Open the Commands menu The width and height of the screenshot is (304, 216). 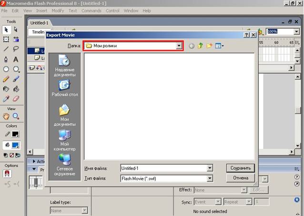tap(91, 10)
